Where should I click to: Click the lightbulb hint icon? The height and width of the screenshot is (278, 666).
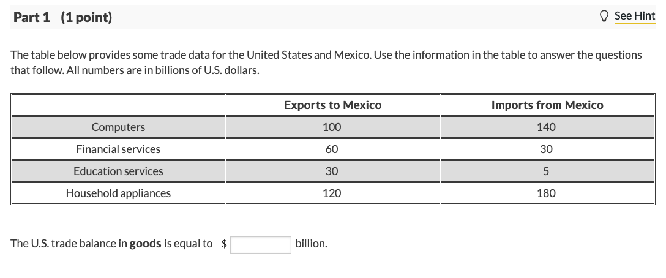[x=604, y=16]
